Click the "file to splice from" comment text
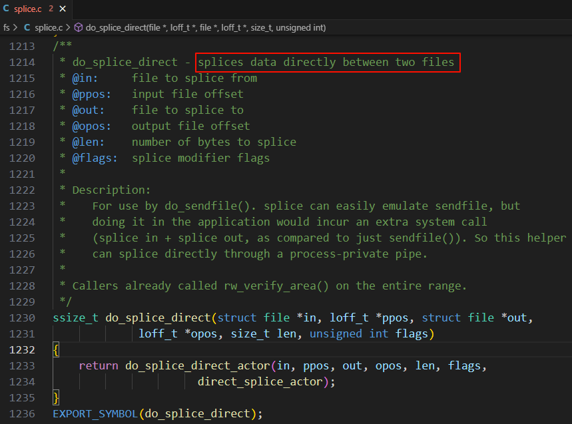 194,79
